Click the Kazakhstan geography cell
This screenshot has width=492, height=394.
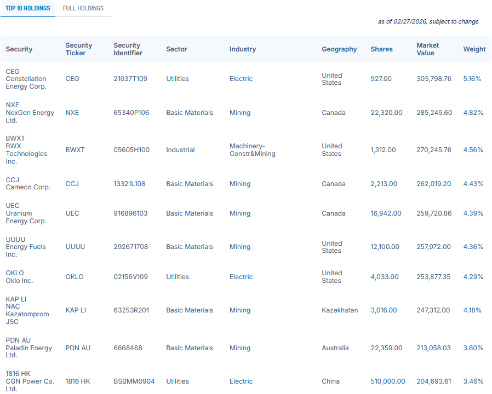coord(340,310)
